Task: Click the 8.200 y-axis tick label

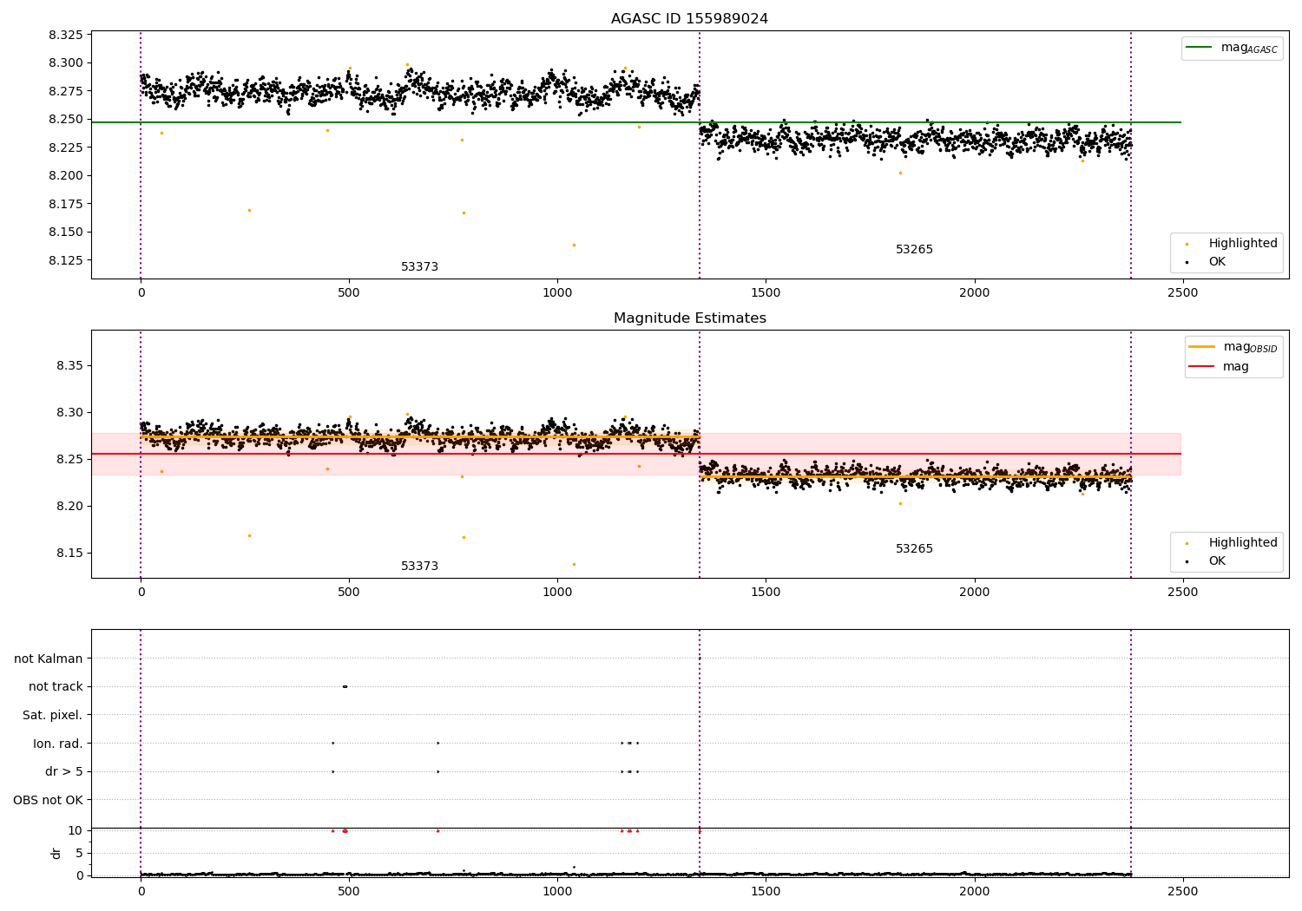Action: (66, 176)
